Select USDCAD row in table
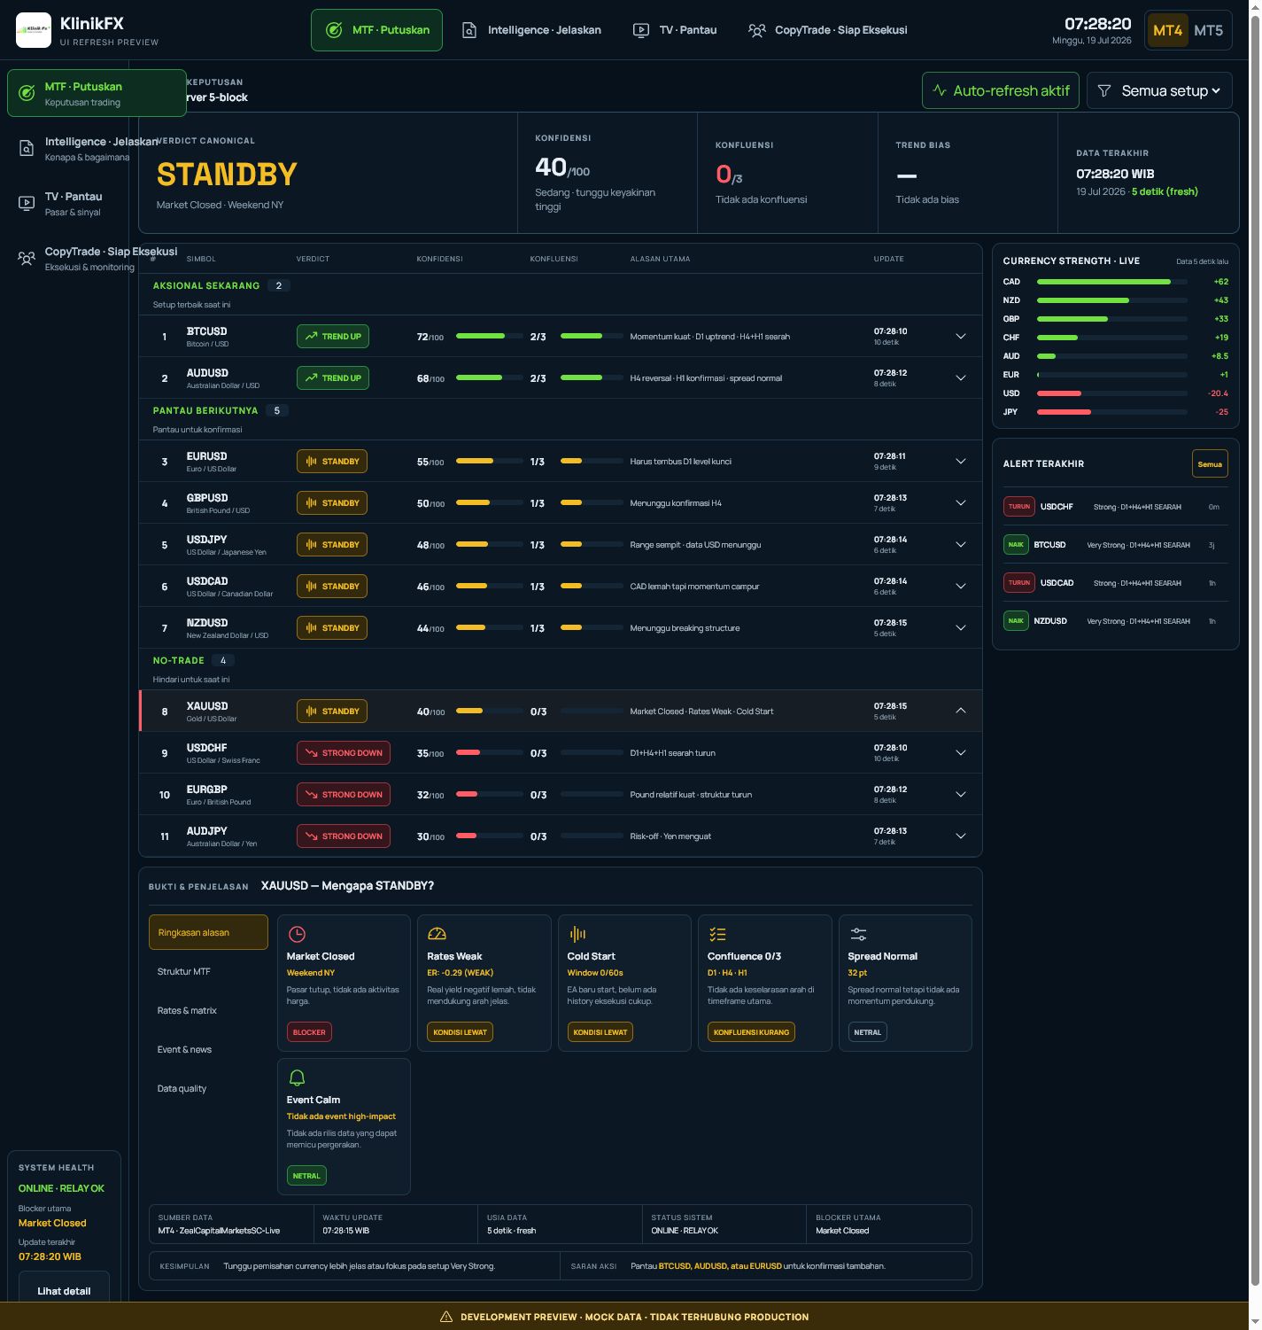This screenshot has width=1262, height=1330. tap(561, 587)
